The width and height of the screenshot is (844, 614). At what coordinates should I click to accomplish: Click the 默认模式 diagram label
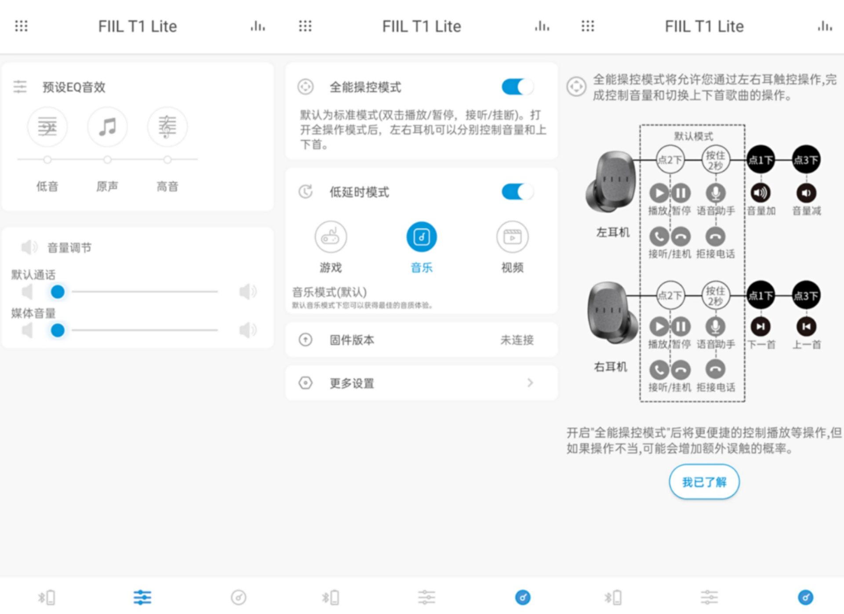693,136
